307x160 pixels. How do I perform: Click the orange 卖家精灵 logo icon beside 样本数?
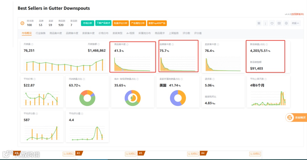(22, 23)
